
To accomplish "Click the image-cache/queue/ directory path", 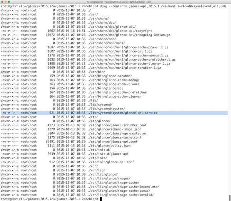I will [x=119, y=191].
